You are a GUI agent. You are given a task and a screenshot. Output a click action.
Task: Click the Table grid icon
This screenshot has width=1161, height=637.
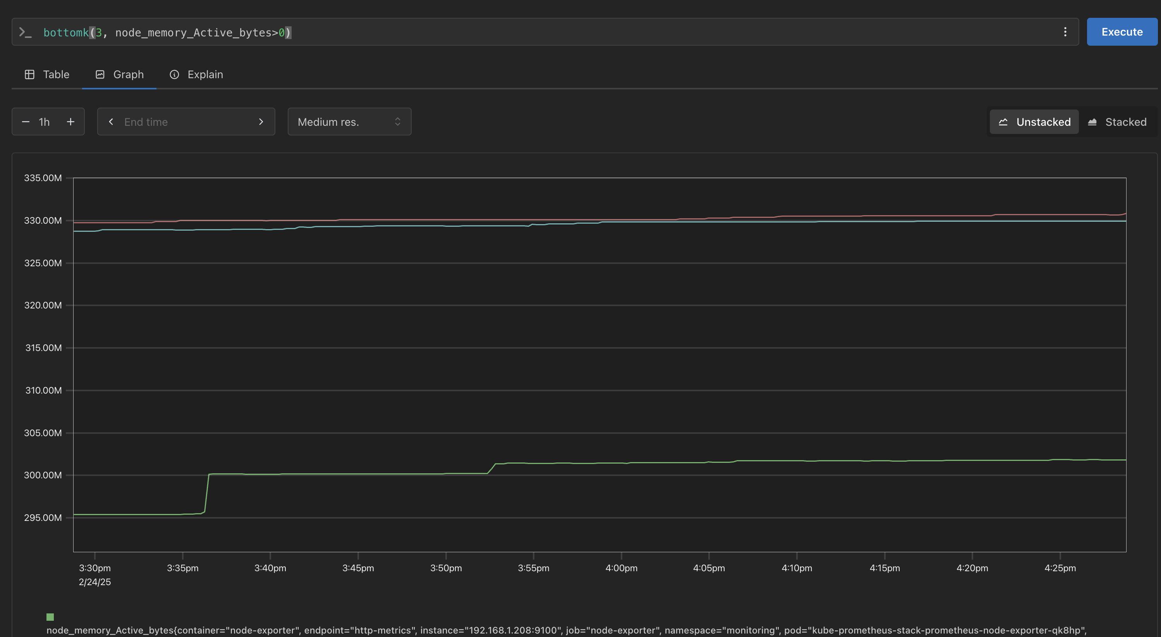tap(30, 74)
